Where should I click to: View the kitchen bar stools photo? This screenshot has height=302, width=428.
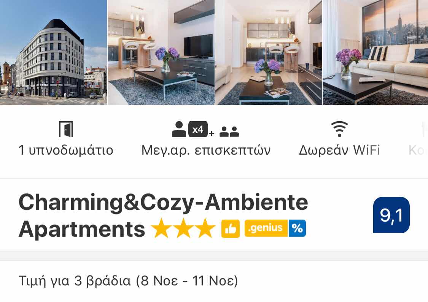pos(161,52)
